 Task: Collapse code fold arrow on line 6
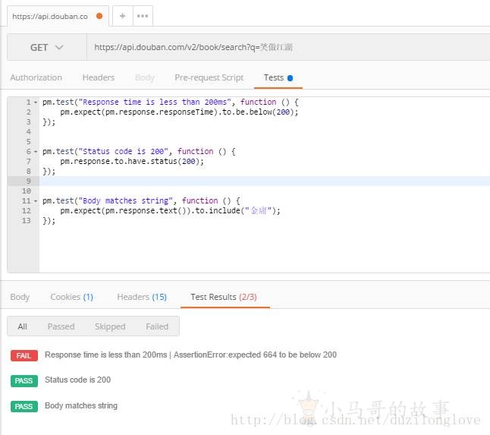(x=36, y=152)
